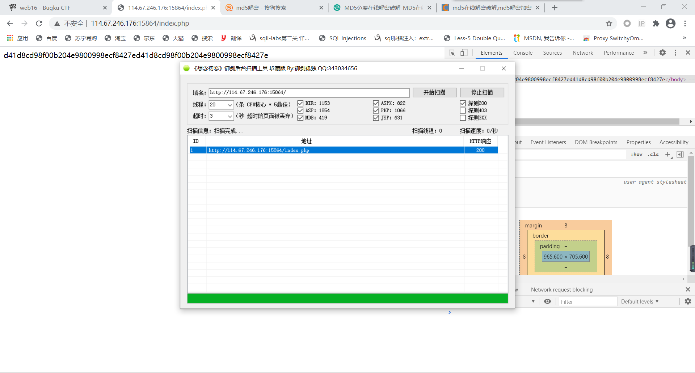Image resolution: width=695 pixels, height=373 pixels.
Task: Switch to the Console tab
Action: point(523,53)
